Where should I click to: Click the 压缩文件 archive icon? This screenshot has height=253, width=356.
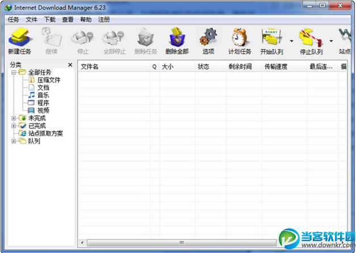coord(31,80)
